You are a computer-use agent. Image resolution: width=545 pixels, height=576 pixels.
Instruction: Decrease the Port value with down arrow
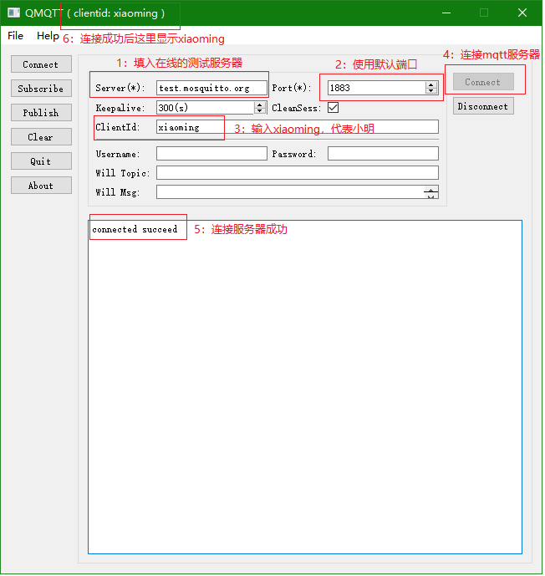tap(431, 91)
